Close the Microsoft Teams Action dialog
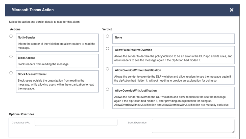The height and width of the screenshot is (139, 246). [x=231, y=10]
